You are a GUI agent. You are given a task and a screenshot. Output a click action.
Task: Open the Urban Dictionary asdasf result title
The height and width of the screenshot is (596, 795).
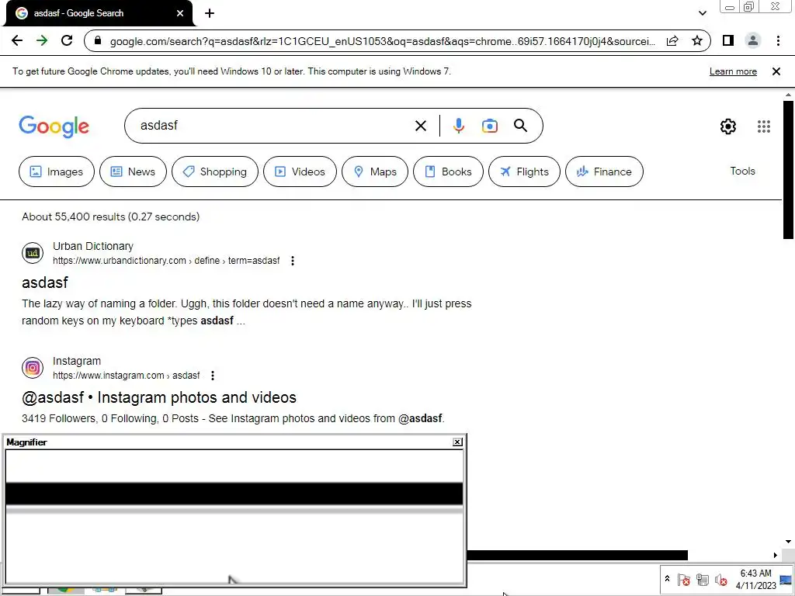[x=44, y=282]
